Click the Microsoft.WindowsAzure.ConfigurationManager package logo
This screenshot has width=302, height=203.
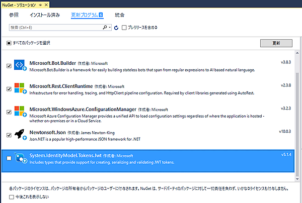pyautogui.click(x=20, y=111)
